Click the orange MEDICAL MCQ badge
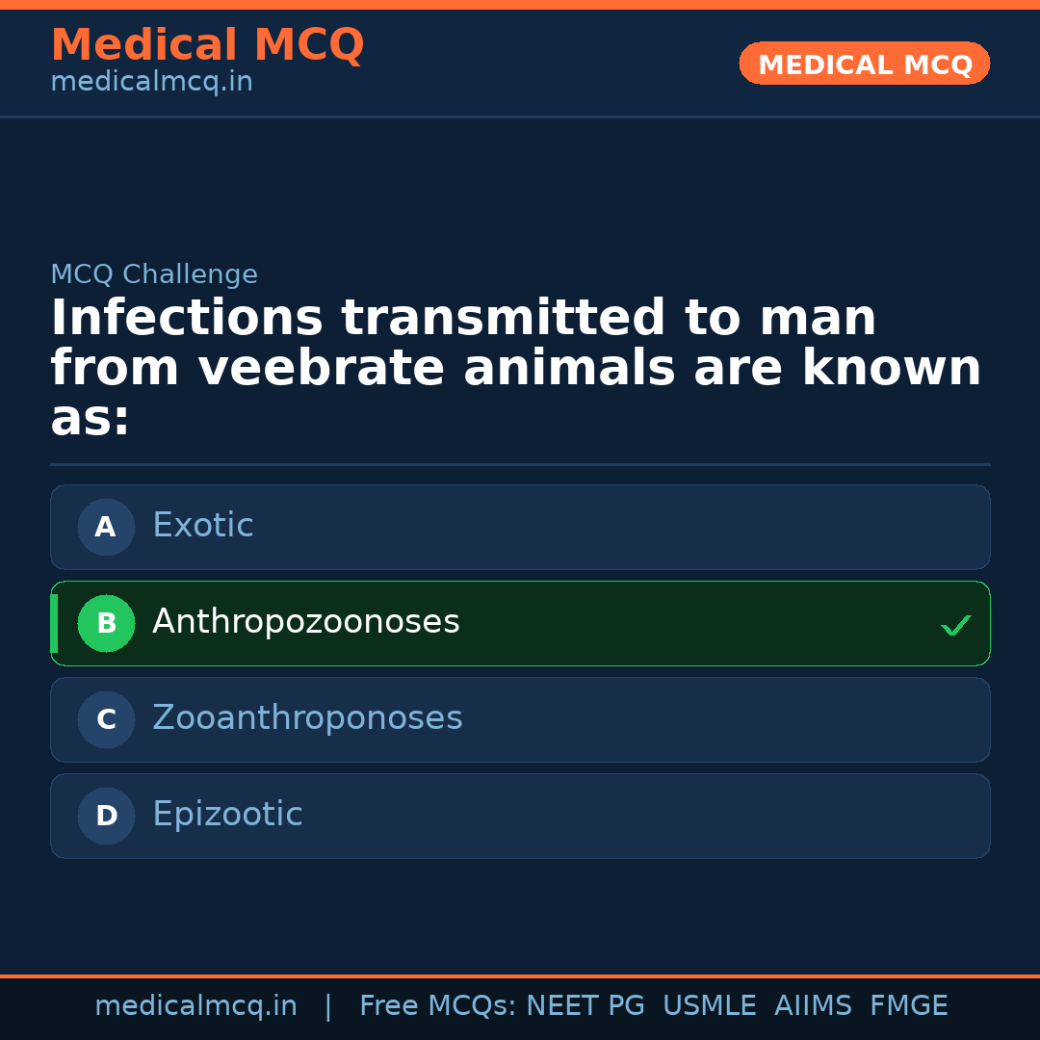 coord(864,64)
